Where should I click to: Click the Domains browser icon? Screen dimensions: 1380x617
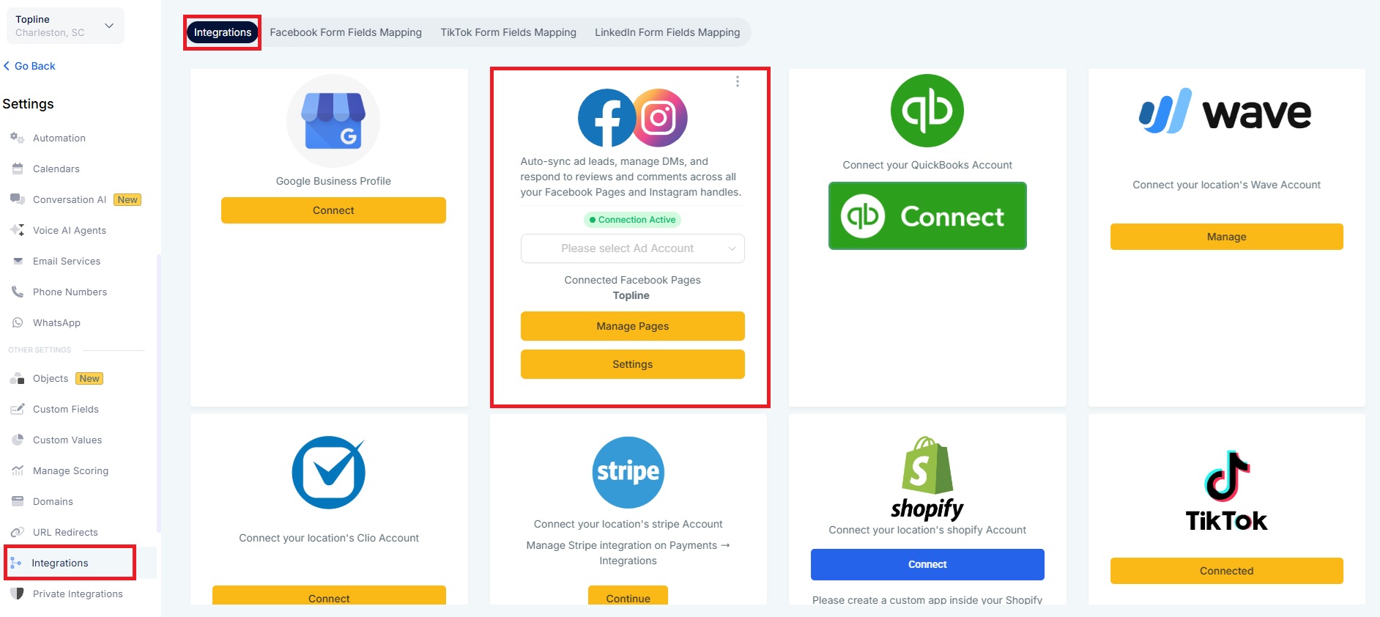coord(18,501)
